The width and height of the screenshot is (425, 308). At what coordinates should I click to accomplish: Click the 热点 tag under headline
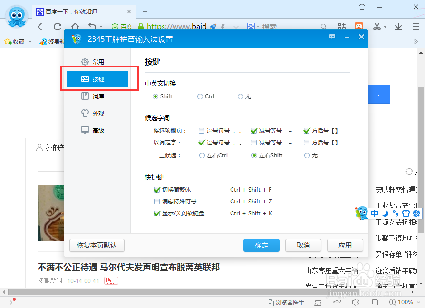coord(111,280)
